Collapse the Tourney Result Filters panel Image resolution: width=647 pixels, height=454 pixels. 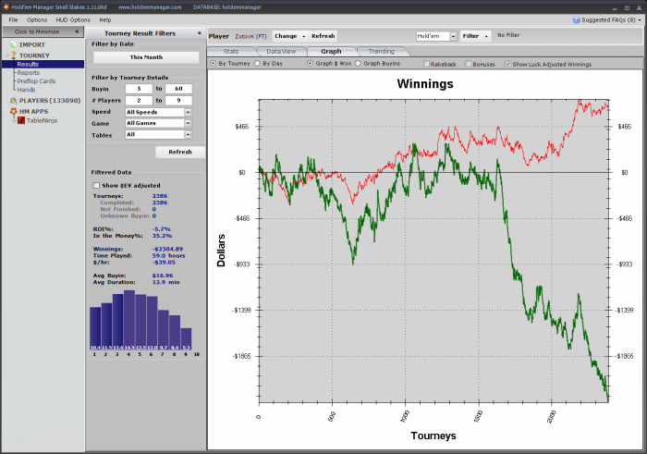(x=200, y=33)
